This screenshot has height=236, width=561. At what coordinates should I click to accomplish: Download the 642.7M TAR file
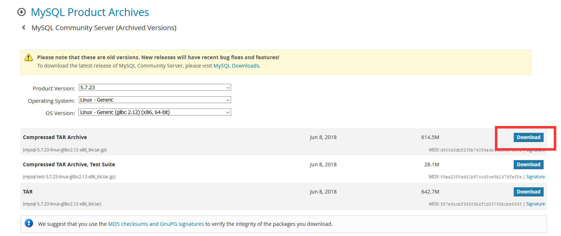528,192
